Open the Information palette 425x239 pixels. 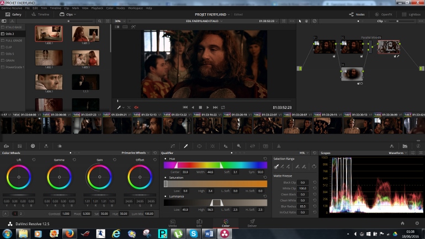tap(418, 146)
